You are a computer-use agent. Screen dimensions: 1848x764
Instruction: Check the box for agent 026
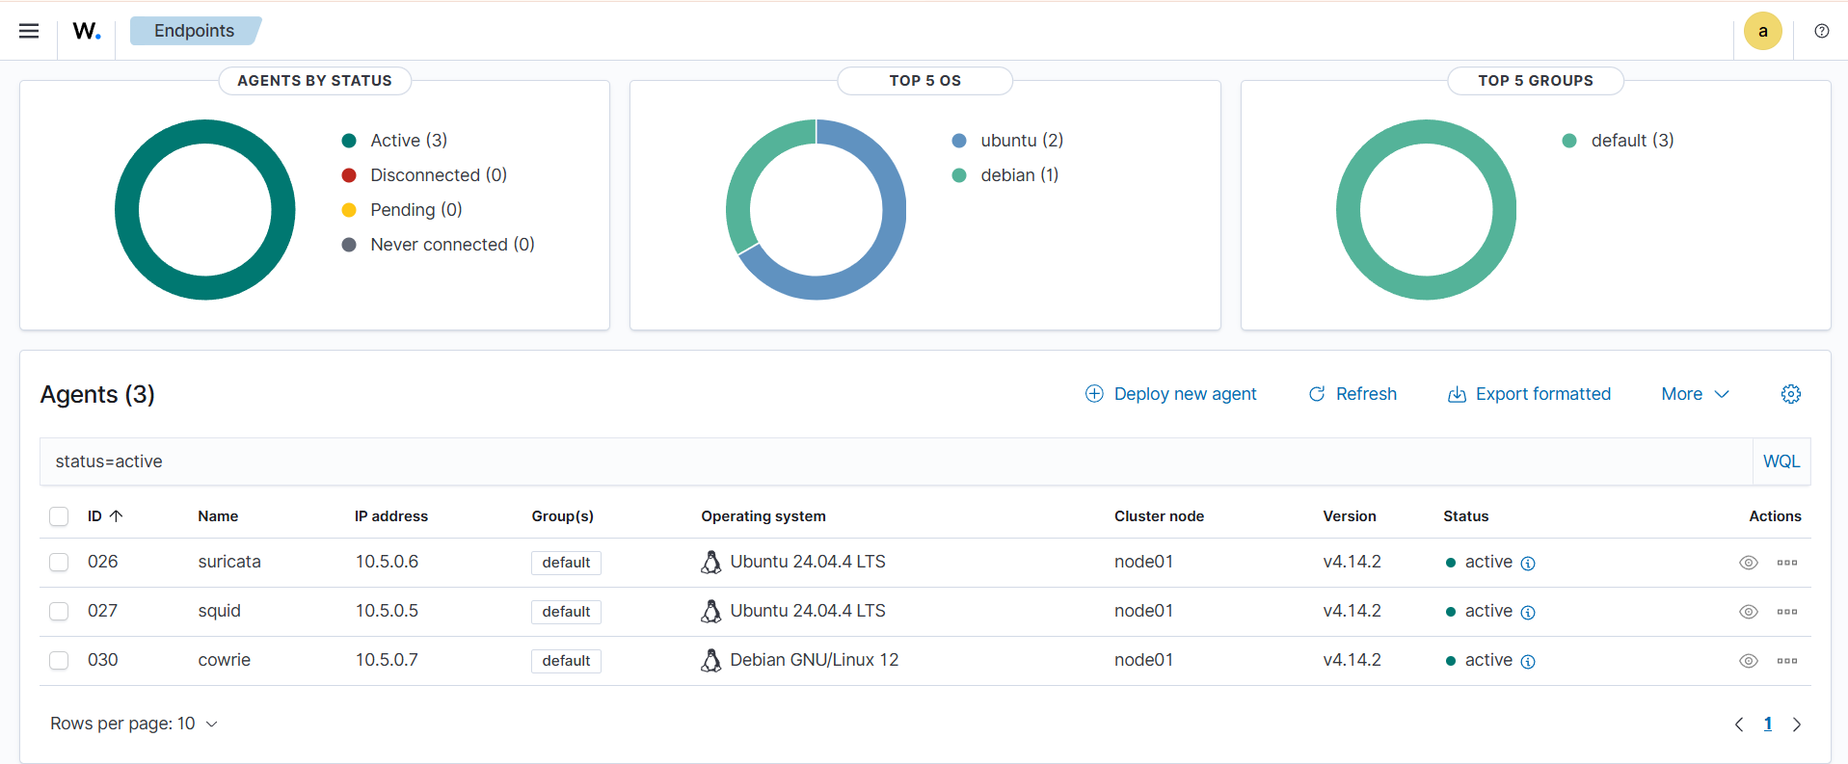(x=59, y=562)
